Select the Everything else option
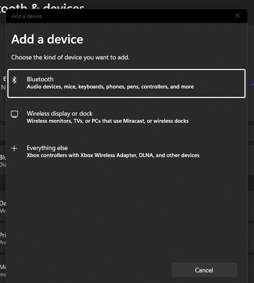 (x=126, y=152)
